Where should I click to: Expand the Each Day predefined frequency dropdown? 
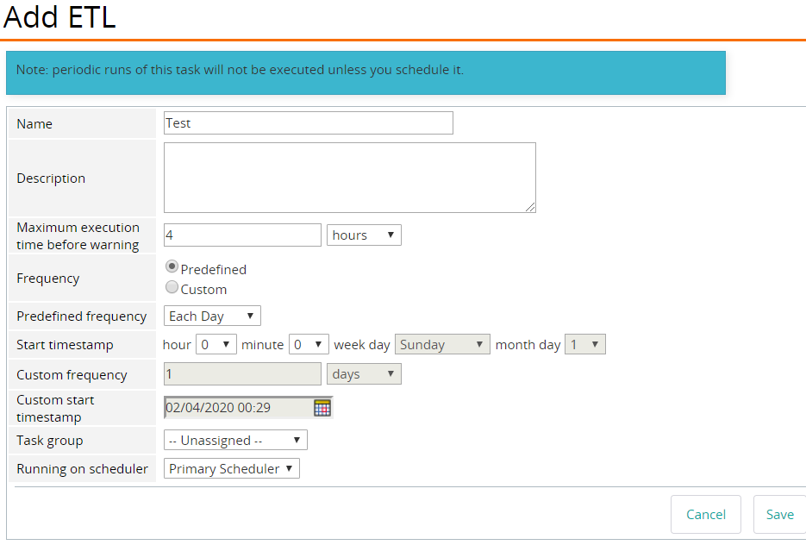[x=212, y=316]
